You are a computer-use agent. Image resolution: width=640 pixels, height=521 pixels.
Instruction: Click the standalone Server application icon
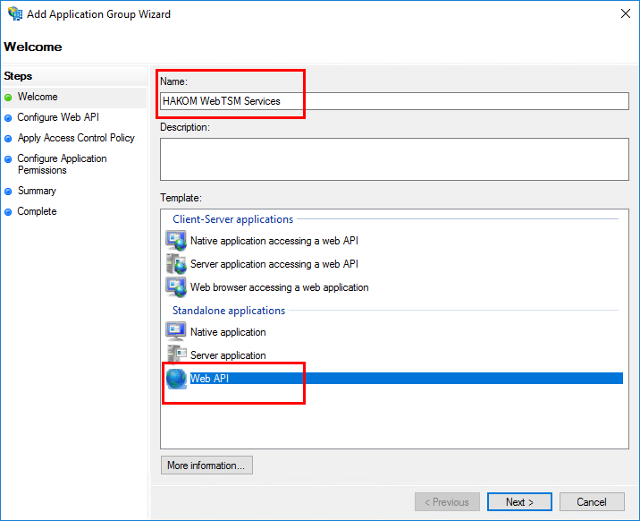tap(175, 355)
